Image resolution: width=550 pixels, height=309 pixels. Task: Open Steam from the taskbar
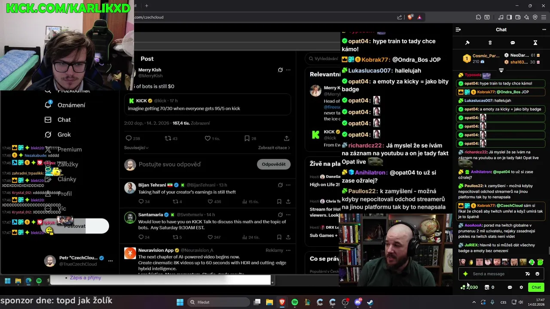[370, 302]
